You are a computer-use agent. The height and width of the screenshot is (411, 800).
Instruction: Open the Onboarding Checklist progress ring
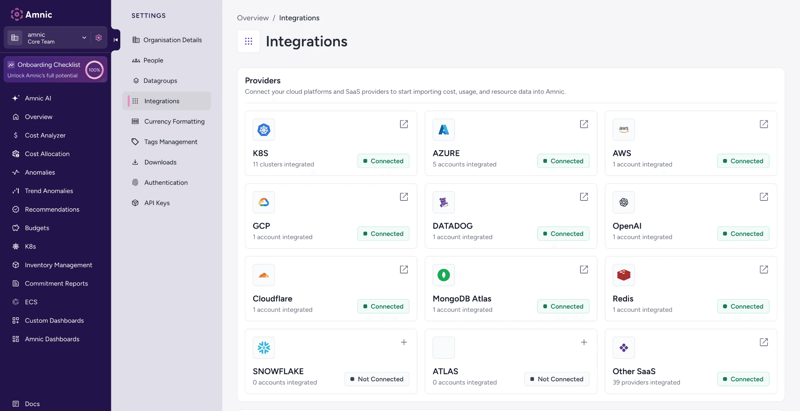point(95,70)
